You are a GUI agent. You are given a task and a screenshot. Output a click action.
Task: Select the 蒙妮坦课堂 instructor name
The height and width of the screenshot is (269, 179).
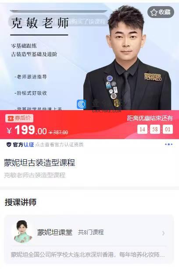point(55,232)
